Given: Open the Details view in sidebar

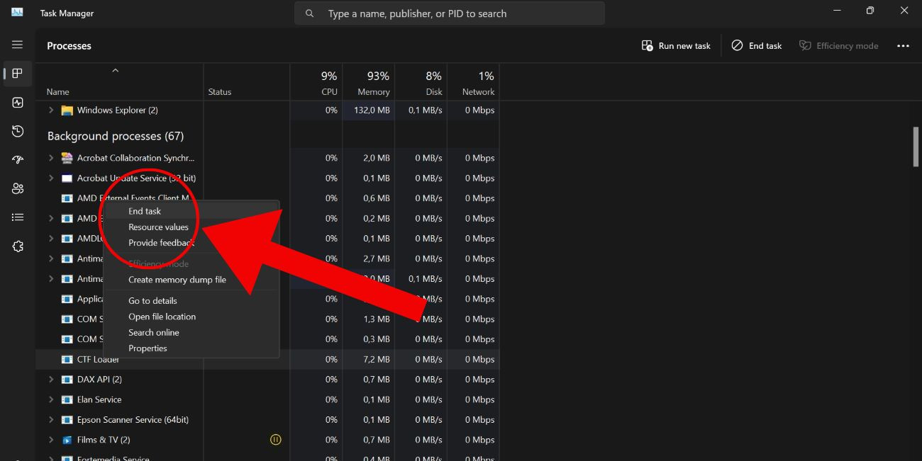Looking at the screenshot, I should coord(17,217).
